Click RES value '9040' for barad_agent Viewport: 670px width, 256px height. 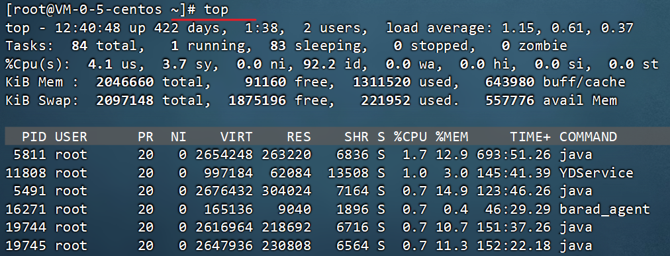point(295,209)
